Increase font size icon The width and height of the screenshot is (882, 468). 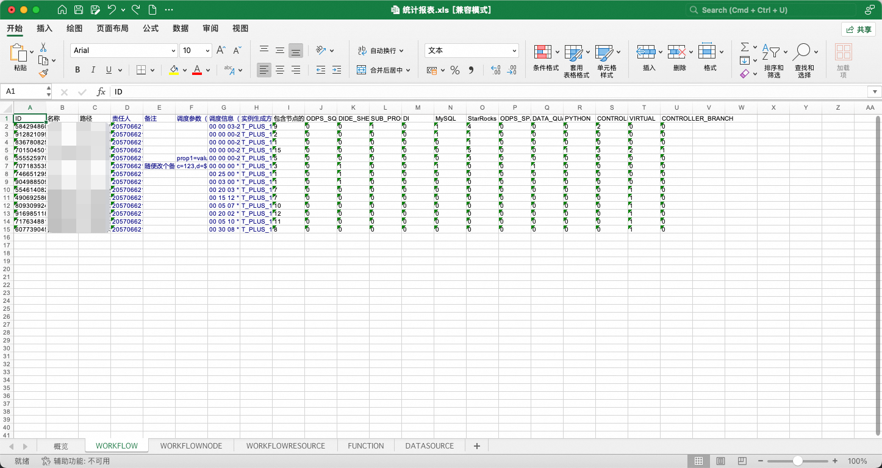(221, 51)
